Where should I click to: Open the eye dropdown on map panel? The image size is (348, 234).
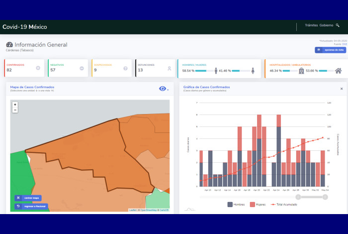[163, 89]
